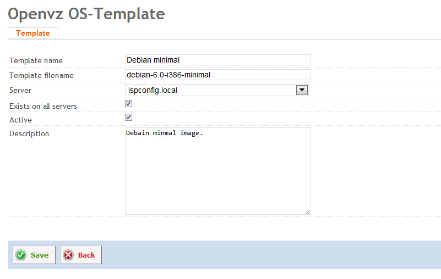Click the "Description" label
The image size is (441, 279).
coord(29,133)
